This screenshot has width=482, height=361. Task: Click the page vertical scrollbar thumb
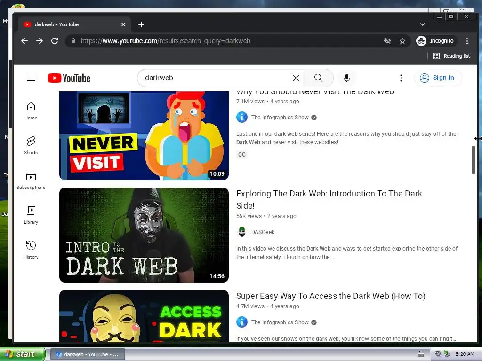[474, 160]
